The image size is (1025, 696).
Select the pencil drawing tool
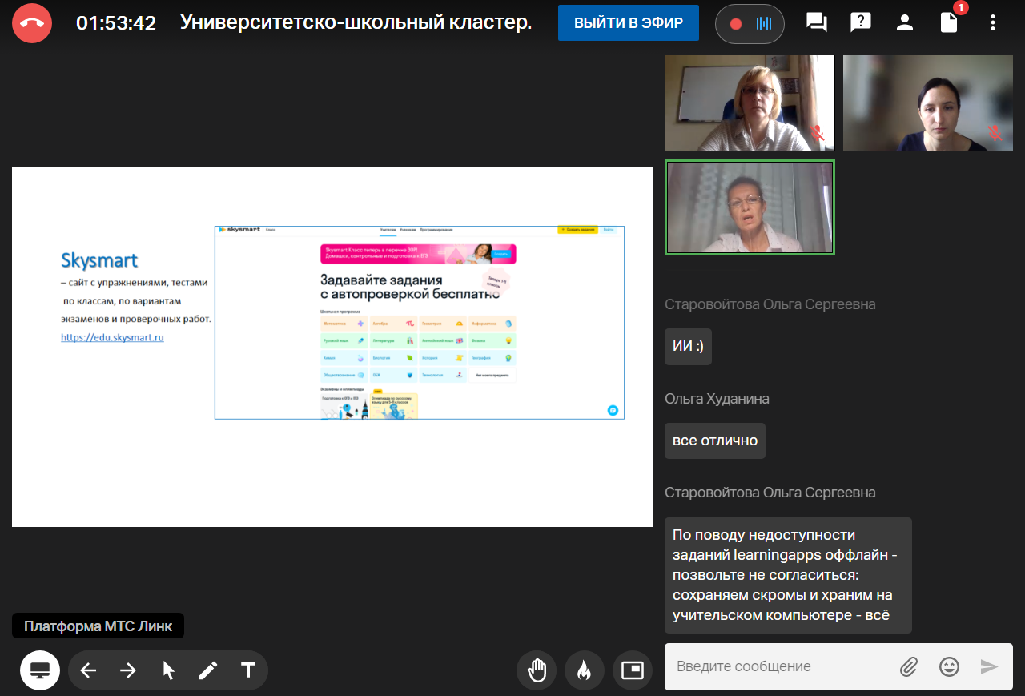point(208,670)
